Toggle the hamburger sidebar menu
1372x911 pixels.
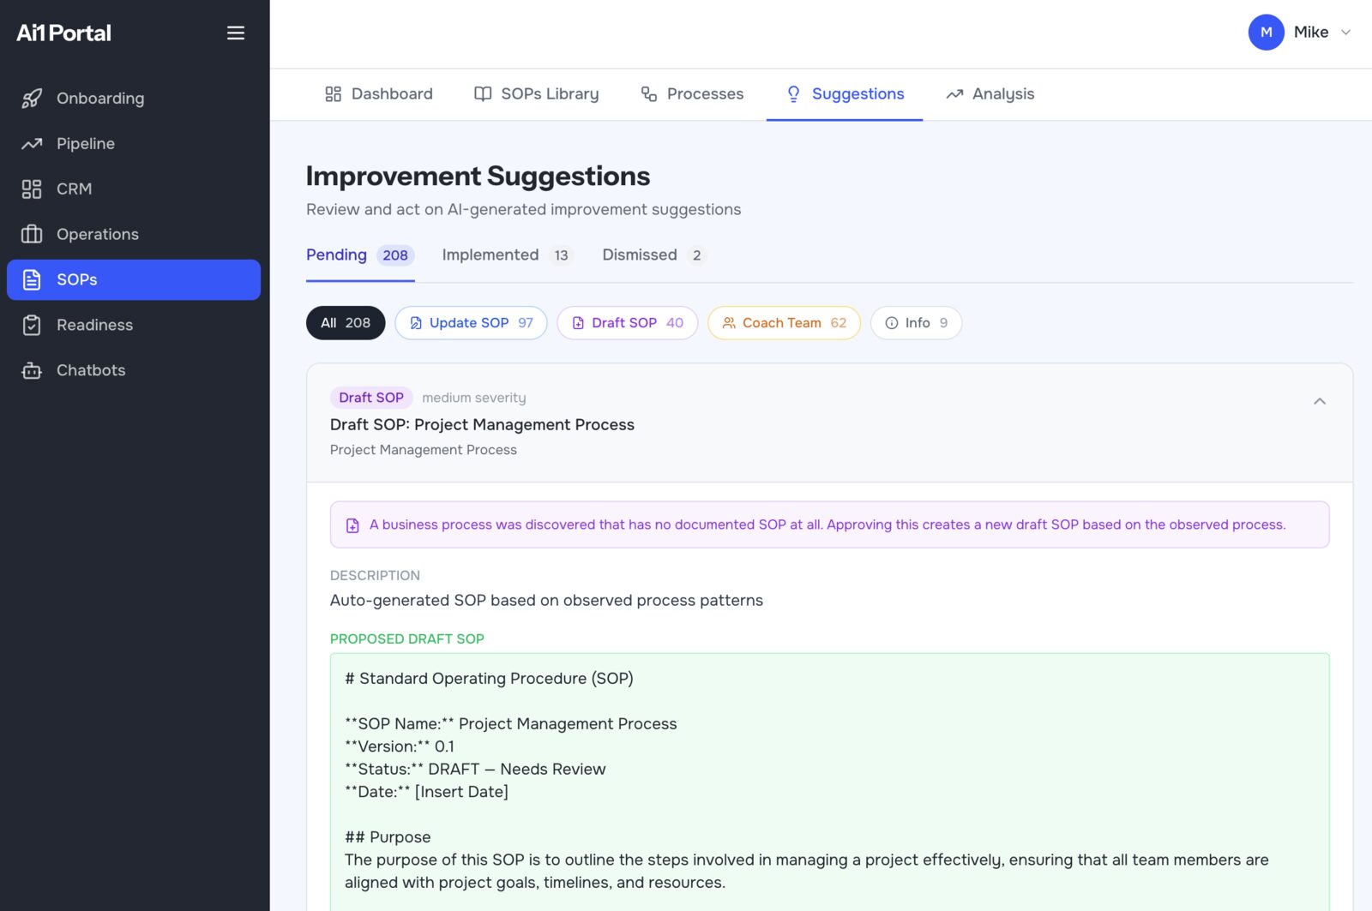pos(236,33)
